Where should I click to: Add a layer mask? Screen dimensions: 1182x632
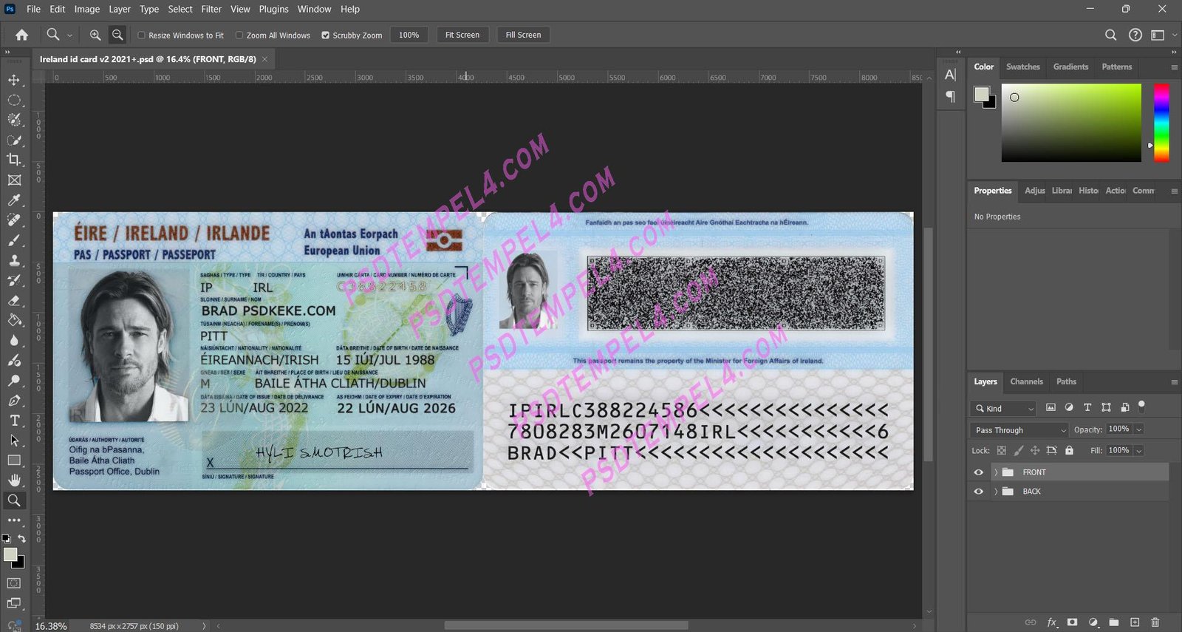point(1073,622)
